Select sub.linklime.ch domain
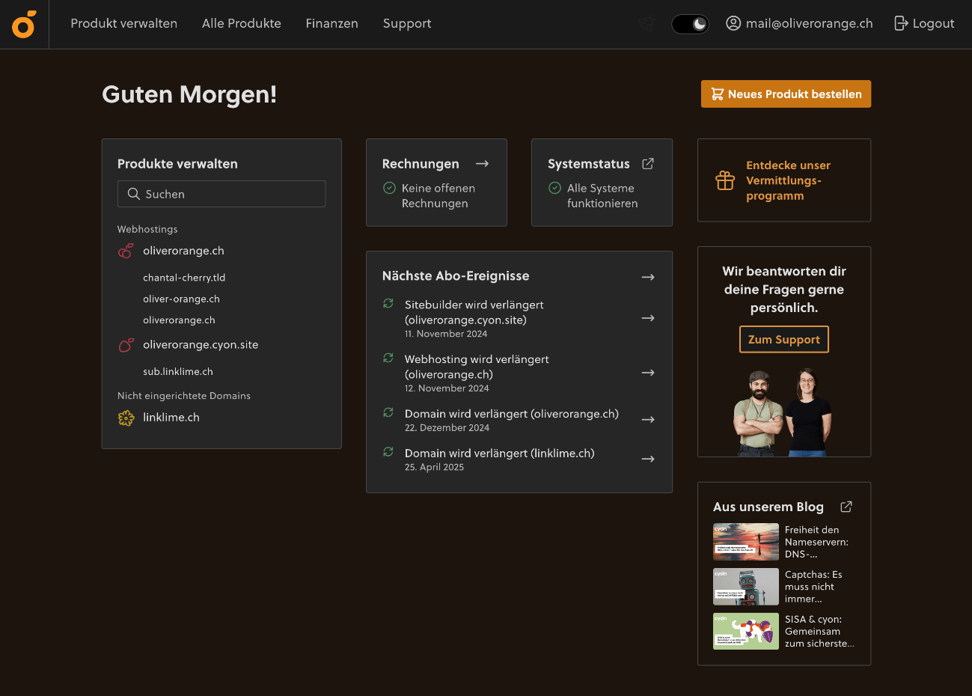Screen dimensions: 972x696 178,371
